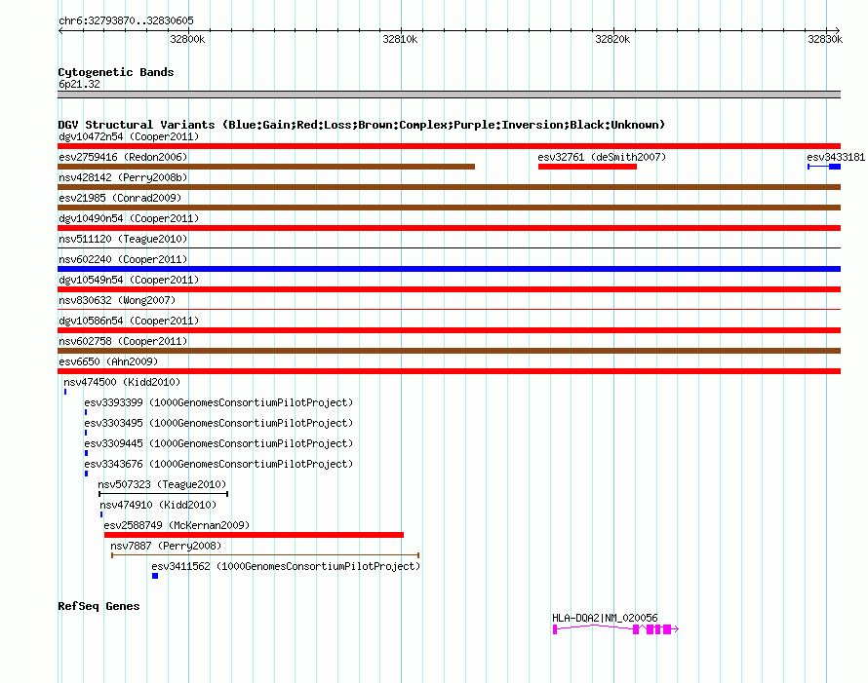Open nsv474500 (Kidd2010) label
The width and height of the screenshot is (868, 683).
(122, 382)
